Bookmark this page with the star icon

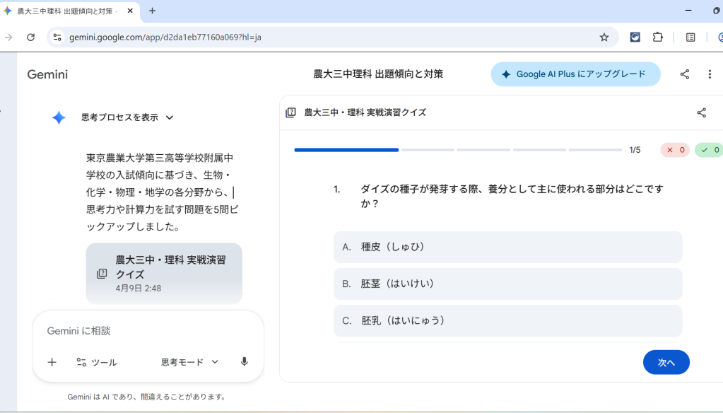(604, 37)
